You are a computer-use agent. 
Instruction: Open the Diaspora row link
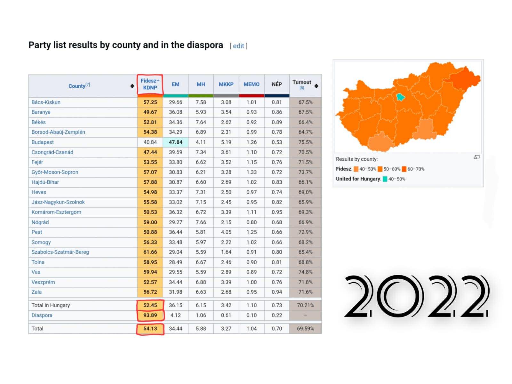42,315
